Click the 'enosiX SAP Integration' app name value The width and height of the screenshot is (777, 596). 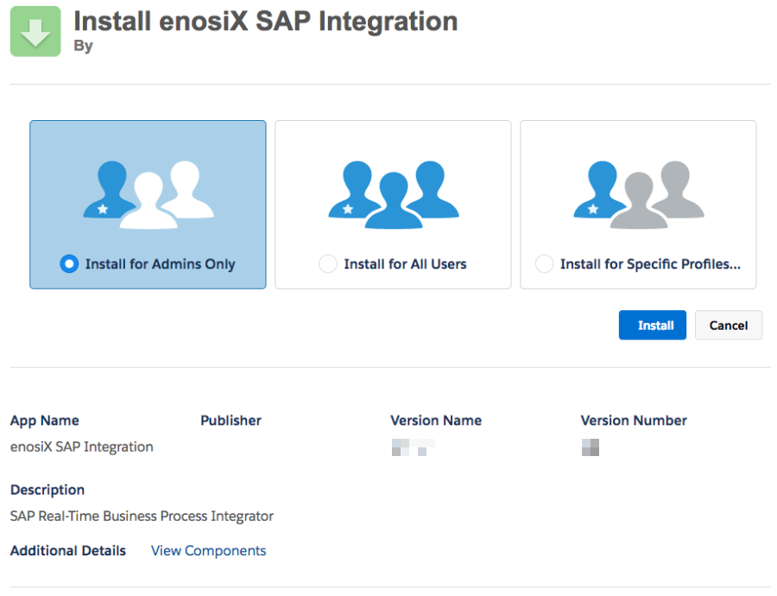[82, 447]
